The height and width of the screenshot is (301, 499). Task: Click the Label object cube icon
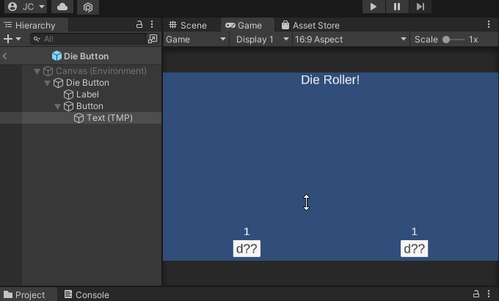pyautogui.click(x=68, y=94)
